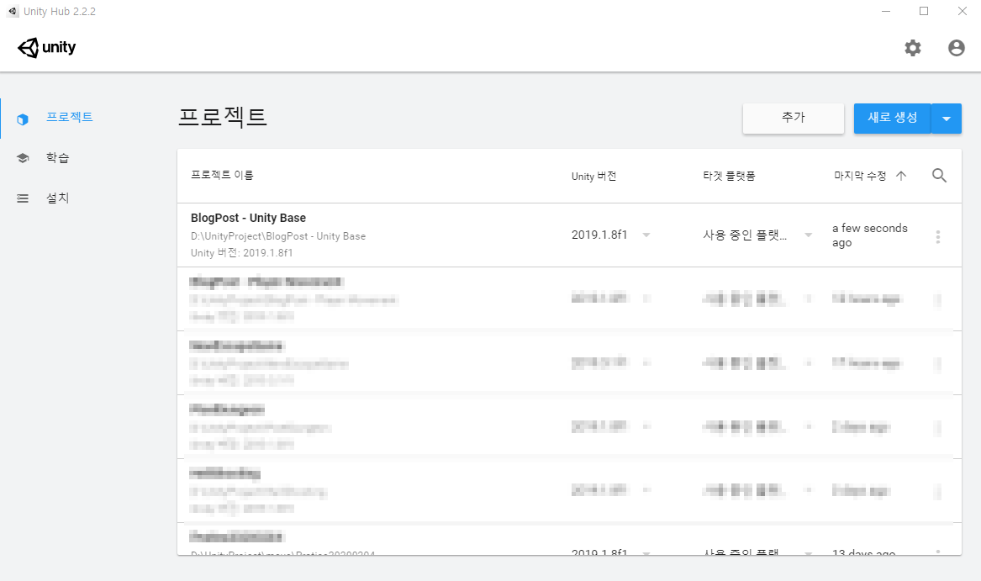The height and width of the screenshot is (581, 981).
Task: Click the list icon next to 설치
Action: point(23,198)
